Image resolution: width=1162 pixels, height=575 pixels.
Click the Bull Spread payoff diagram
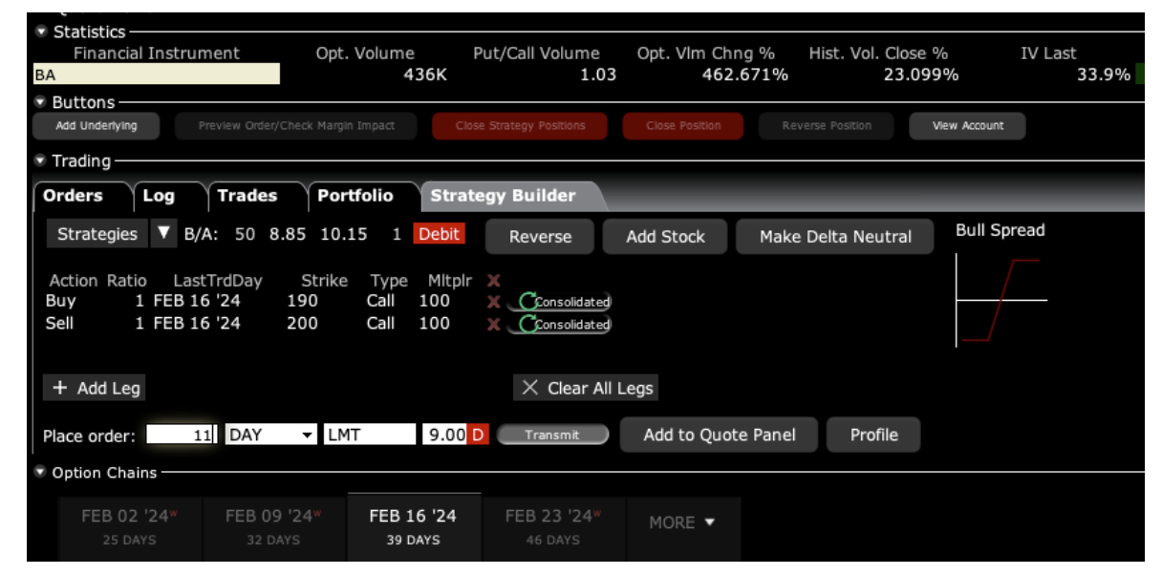point(1001,302)
